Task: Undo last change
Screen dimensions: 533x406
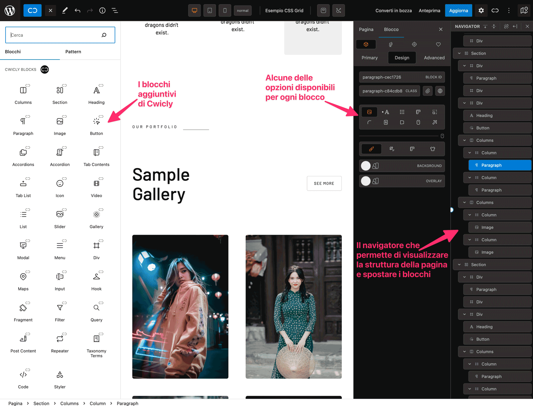Action: (77, 11)
